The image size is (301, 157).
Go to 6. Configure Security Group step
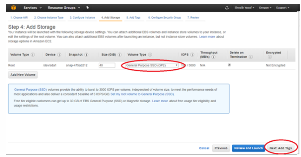tap(165, 17)
